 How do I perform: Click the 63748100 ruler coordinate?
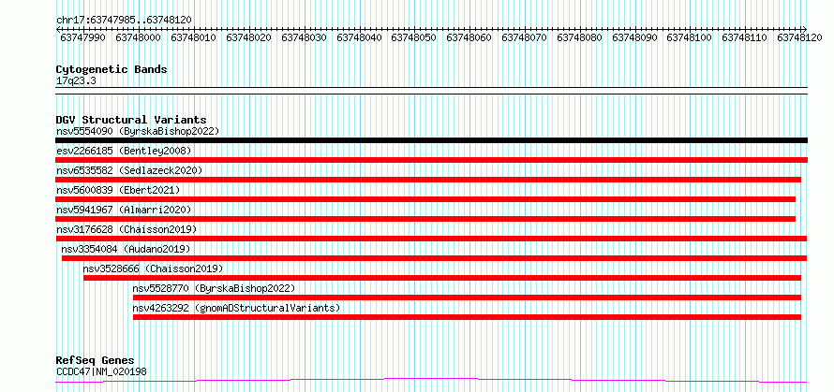pos(689,37)
